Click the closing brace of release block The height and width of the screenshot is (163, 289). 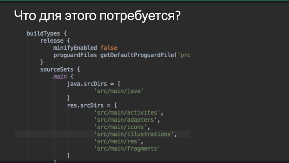[x=42, y=62]
